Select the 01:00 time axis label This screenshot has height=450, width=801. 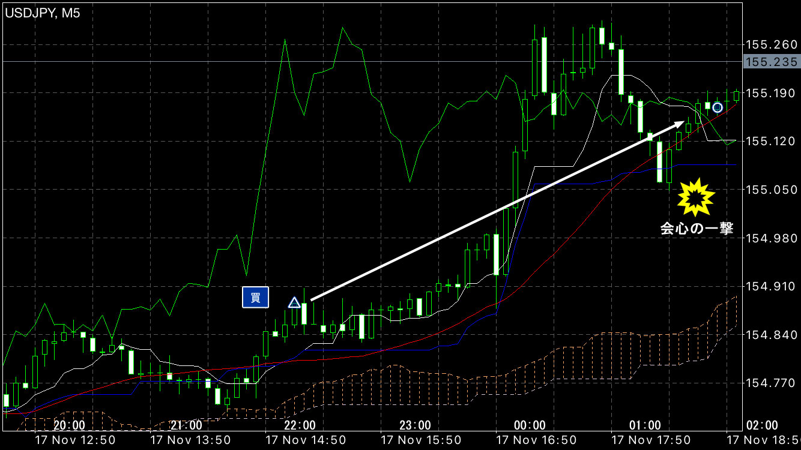[645, 425]
